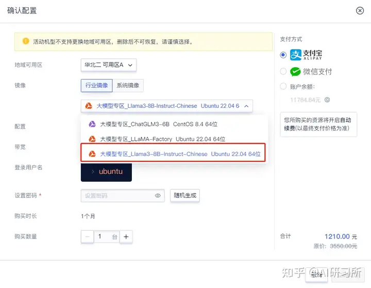
Task: Increase purchase quantity with plus button
Action: (126, 236)
